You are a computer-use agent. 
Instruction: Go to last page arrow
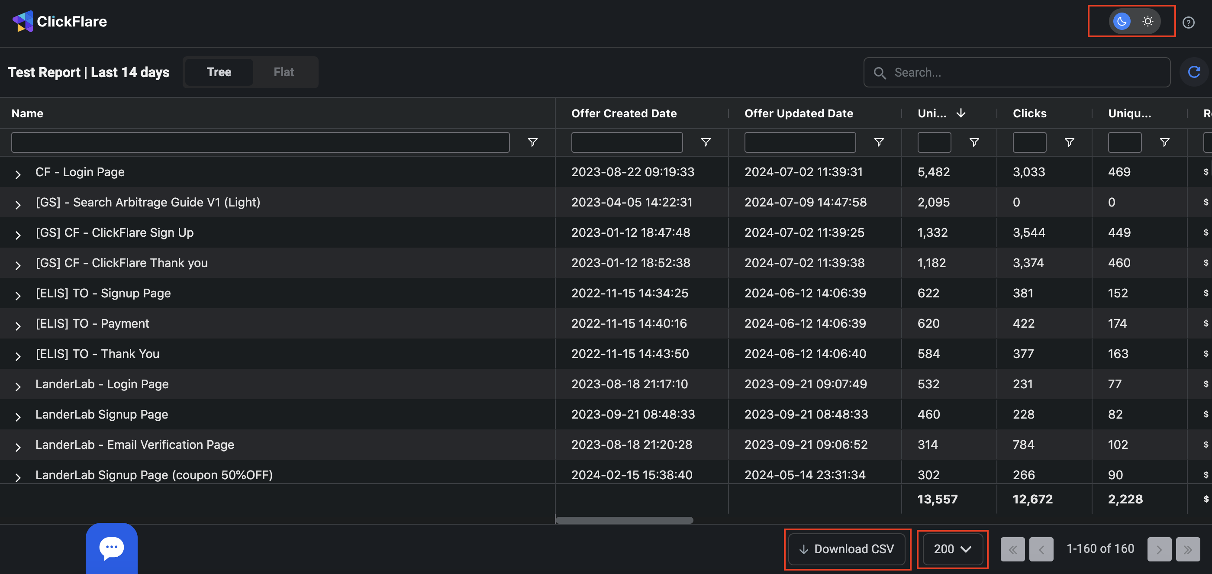pos(1188,549)
